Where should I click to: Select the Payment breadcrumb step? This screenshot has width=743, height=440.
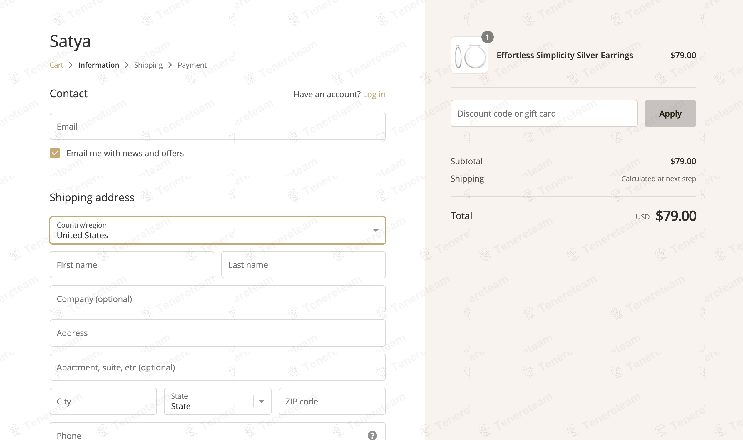192,65
